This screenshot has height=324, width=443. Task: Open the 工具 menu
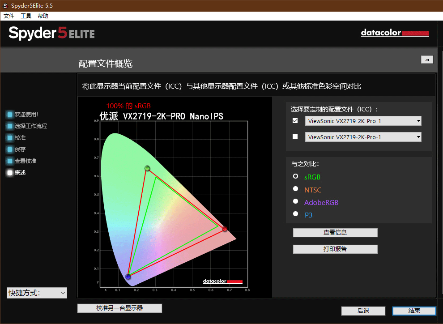pos(26,16)
